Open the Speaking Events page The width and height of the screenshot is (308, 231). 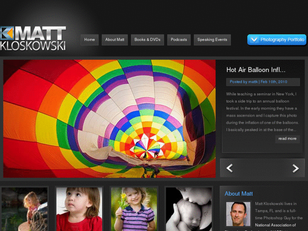tap(212, 40)
